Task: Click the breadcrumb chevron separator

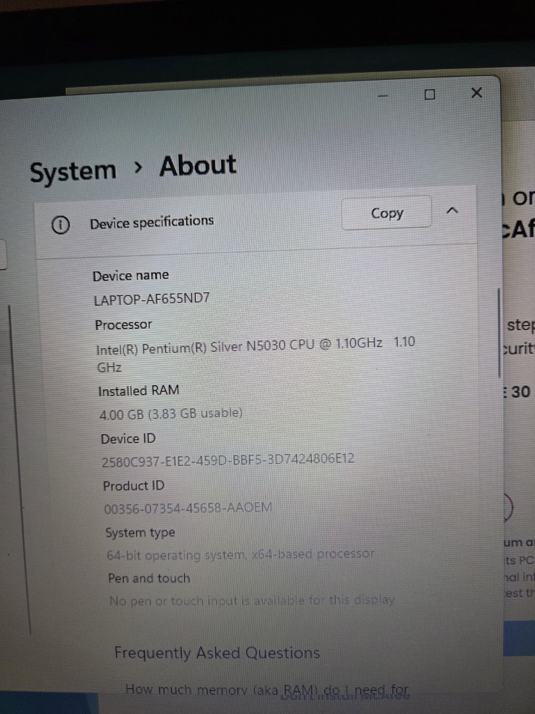Action: click(139, 168)
